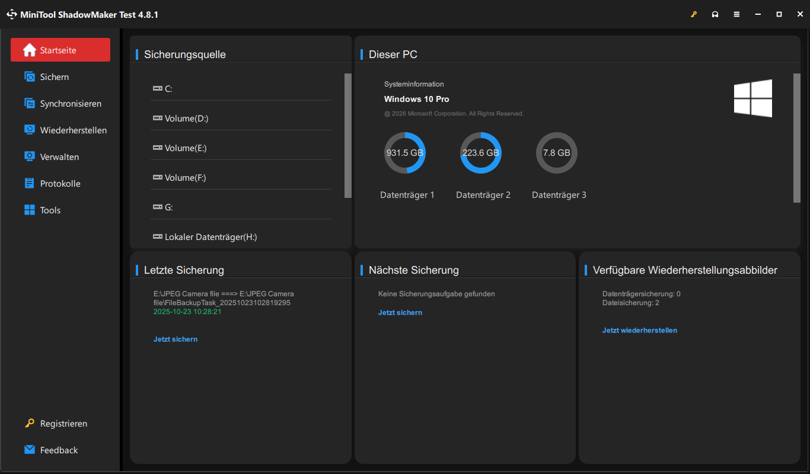810x474 pixels.
Task: Open the headset support icon
Action: click(x=715, y=14)
